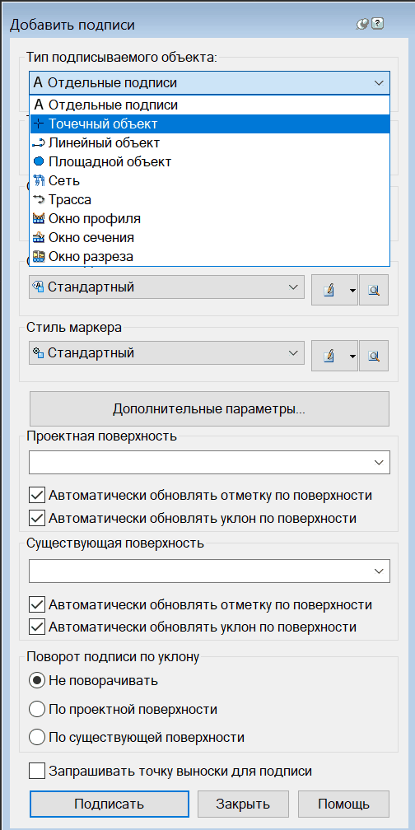Open the Стиль маркера Стандартный dropdown
Viewport: 415px width, 830px height.
pos(166,353)
